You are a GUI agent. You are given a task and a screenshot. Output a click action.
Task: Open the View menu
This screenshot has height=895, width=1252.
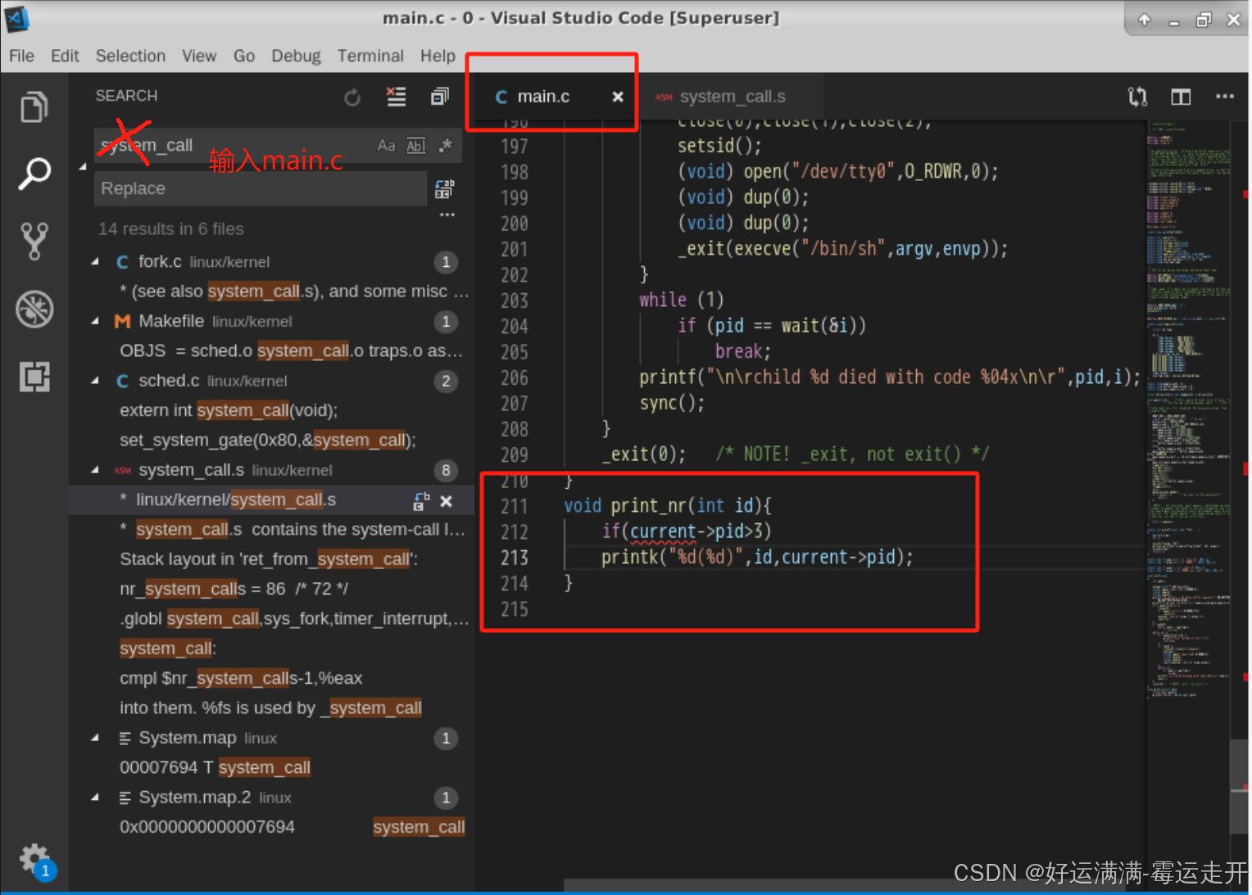(199, 56)
